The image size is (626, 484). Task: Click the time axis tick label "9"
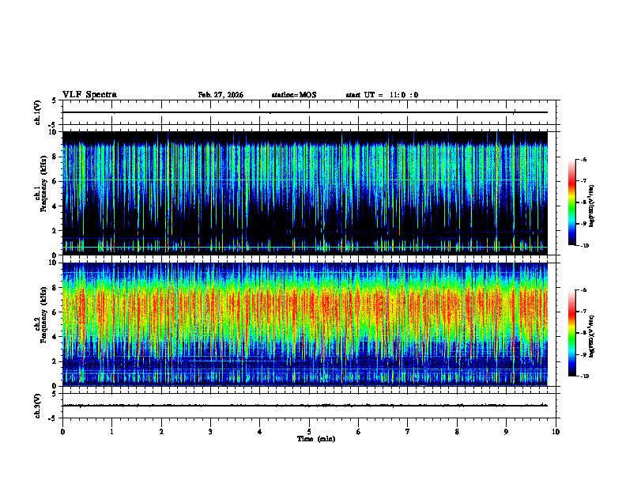point(506,432)
